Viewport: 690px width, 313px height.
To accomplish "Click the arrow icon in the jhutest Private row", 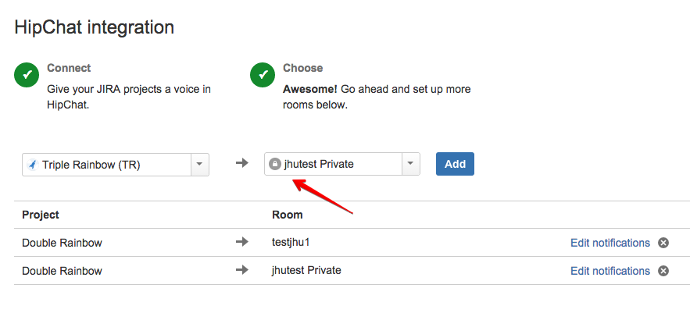I will (x=242, y=270).
